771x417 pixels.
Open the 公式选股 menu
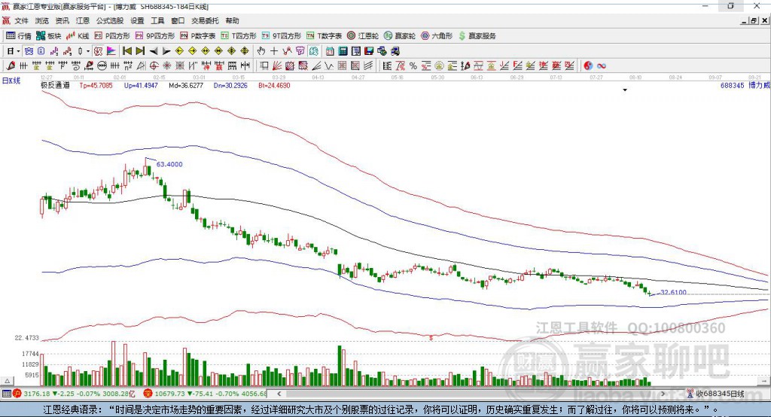point(110,20)
